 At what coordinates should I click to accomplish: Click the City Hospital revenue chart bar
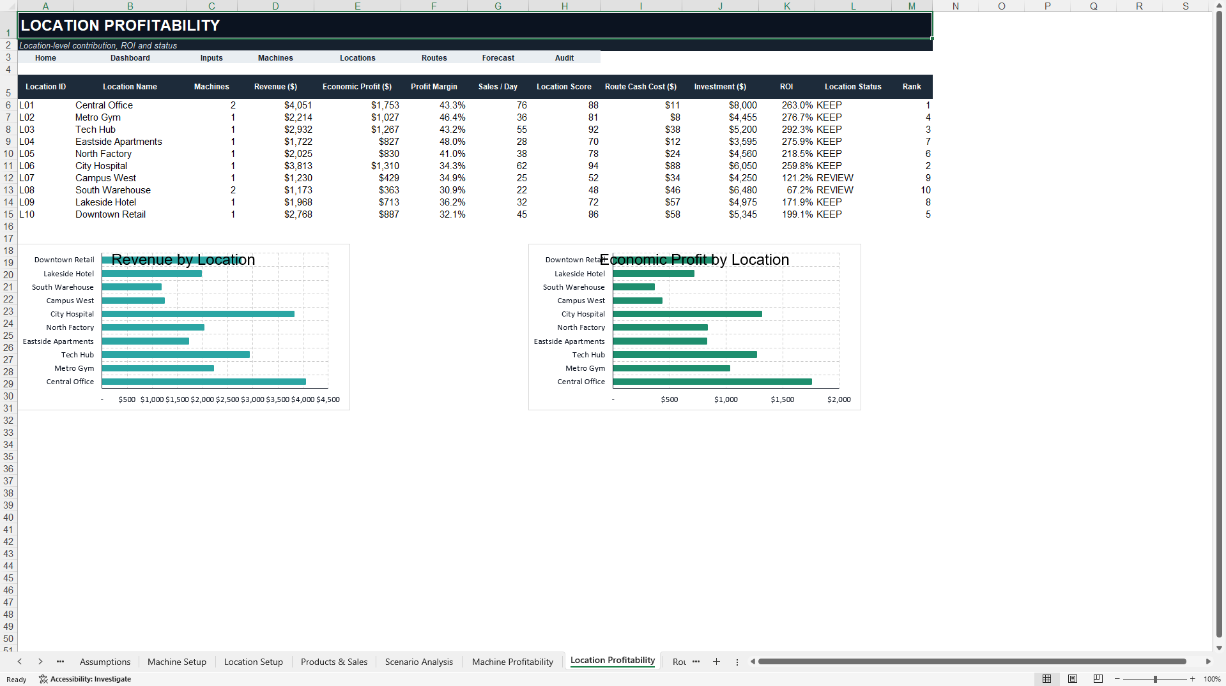[198, 314]
